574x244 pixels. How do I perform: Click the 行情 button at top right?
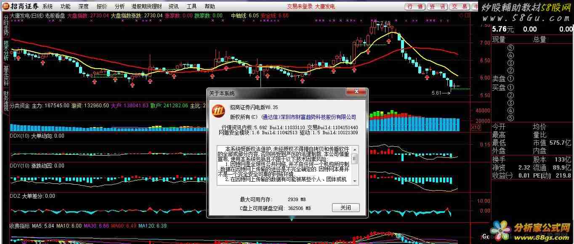pyautogui.click(x=415, y=6)
